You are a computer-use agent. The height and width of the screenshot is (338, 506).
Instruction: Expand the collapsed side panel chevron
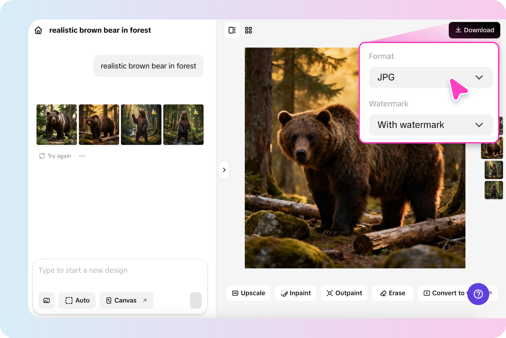[x=224, y=170]
